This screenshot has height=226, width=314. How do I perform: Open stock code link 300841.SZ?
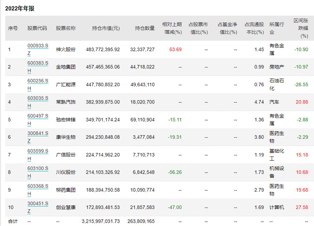click(38, 134)
